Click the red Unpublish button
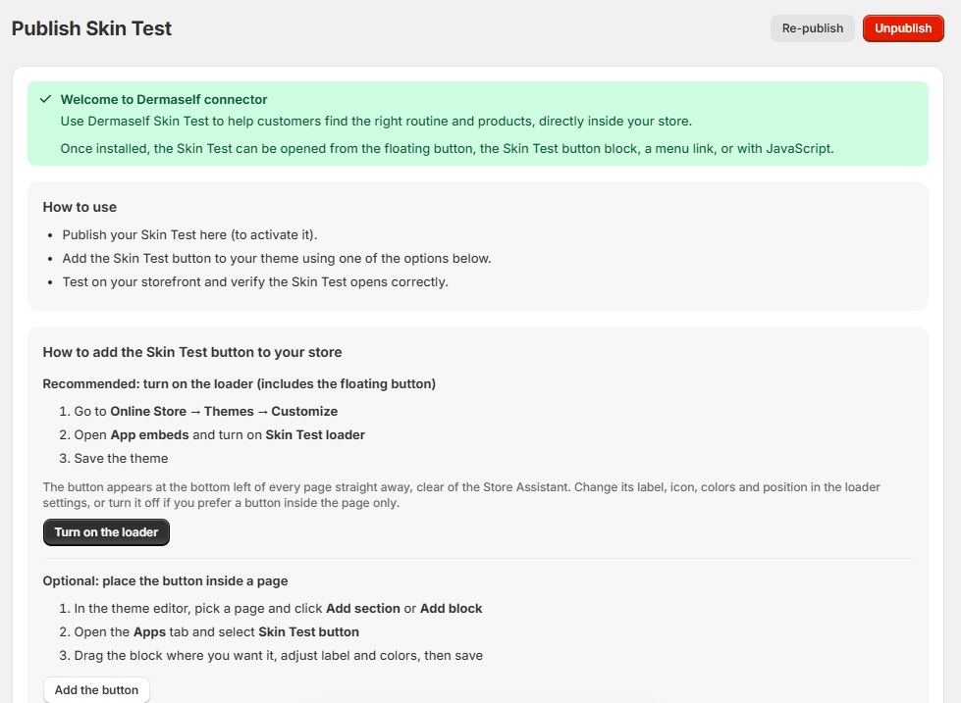Image resolution: width=961 pixels, height=703 pixels. pyautogui.click(x=903, y=28)
